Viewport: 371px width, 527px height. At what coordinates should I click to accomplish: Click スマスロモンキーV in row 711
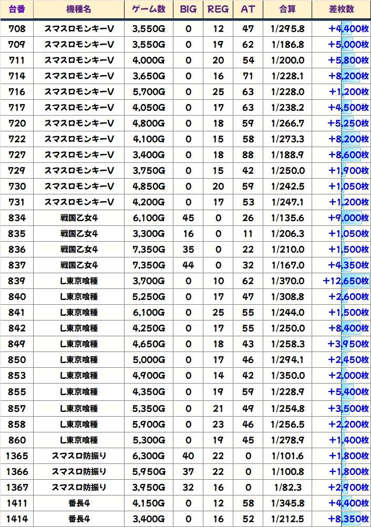(x=79, y=60)
